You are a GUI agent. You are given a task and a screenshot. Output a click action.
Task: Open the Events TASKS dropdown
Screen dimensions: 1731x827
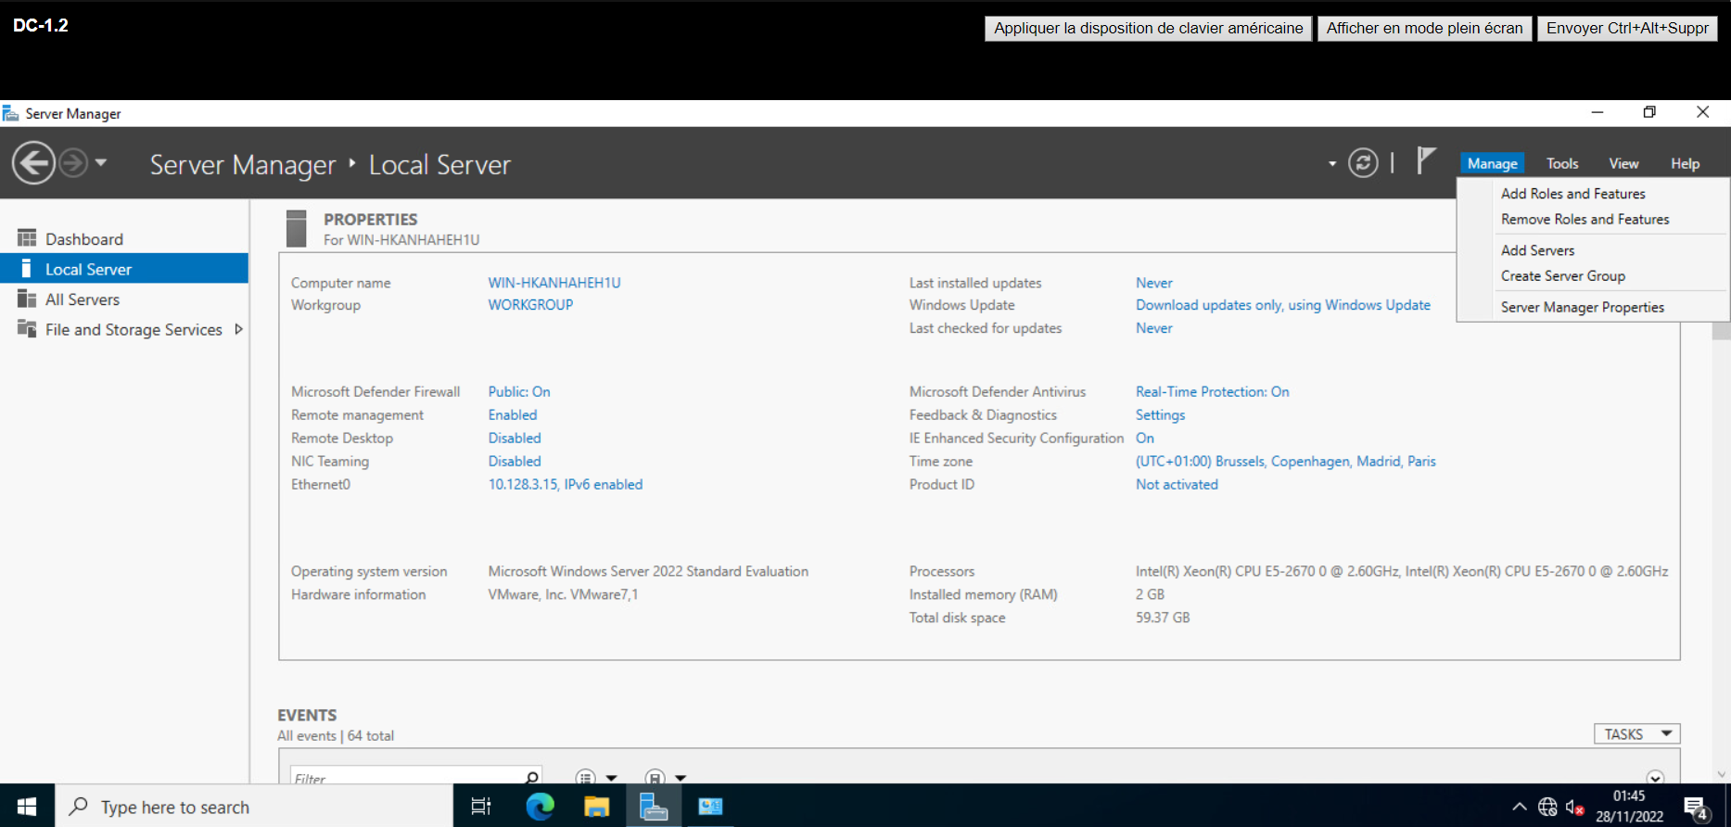(x=1637, y=734)
